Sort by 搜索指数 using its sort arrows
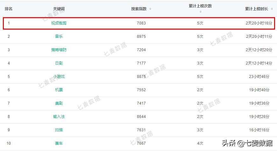Viewport: 277px width, 151px height. point(150,9)
